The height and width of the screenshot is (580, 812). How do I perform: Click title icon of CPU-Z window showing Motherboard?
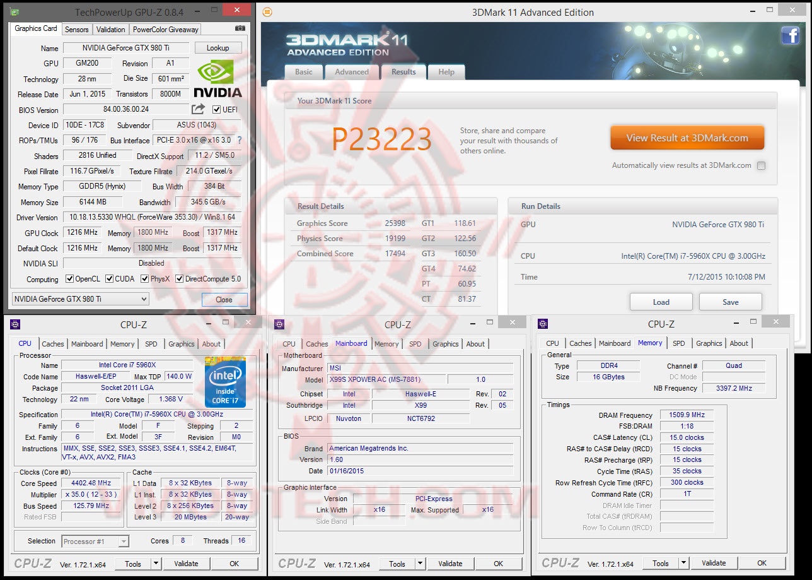pos(279,324)
